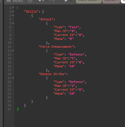
Task: Open the preview options dropdown arrow
Action: [71, 1]
